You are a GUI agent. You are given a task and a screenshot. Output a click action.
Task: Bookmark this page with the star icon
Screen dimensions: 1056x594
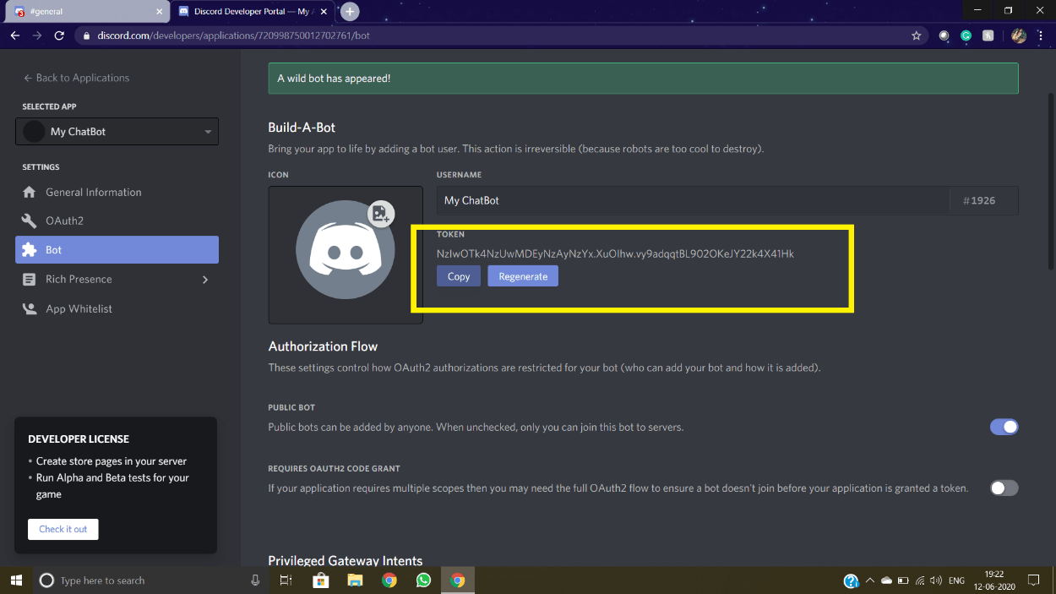(x=916, y=35)
